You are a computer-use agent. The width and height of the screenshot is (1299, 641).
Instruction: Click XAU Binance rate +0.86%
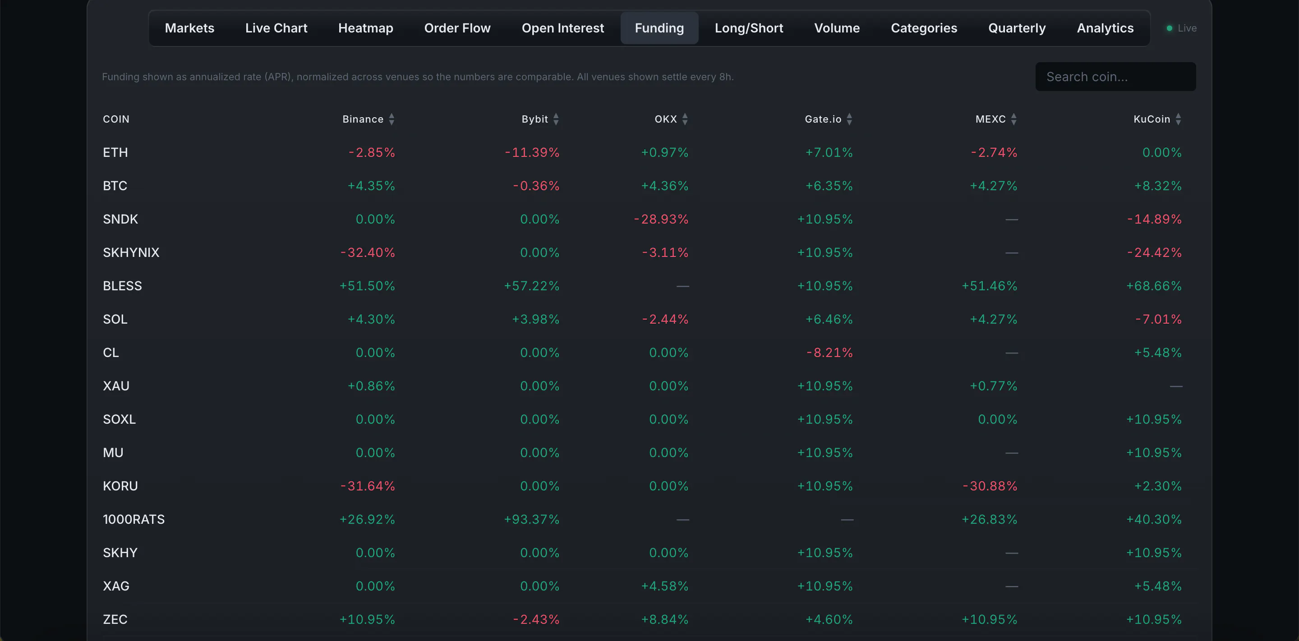point(371,386)
